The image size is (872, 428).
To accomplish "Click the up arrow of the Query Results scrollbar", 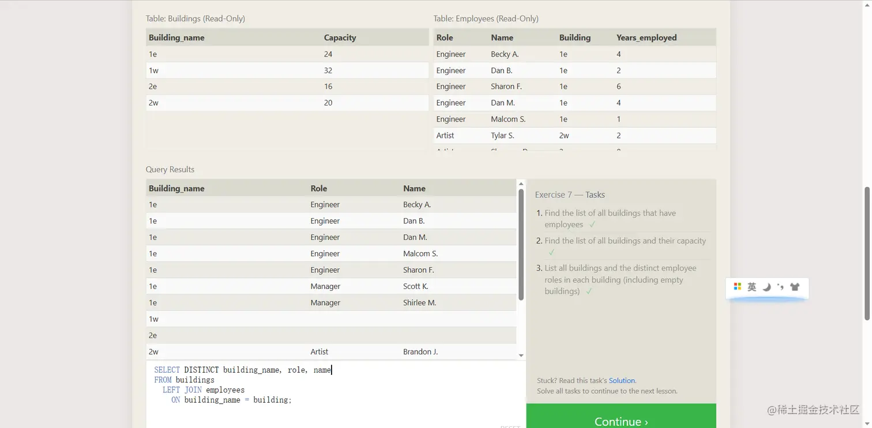I will pos(521,184).
